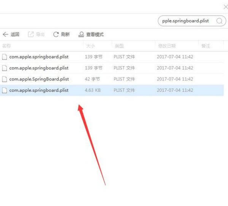This screenshot has width=228, height=206.
Task: Sort by 大小 size column header
Action: click(x=90, y=46)
